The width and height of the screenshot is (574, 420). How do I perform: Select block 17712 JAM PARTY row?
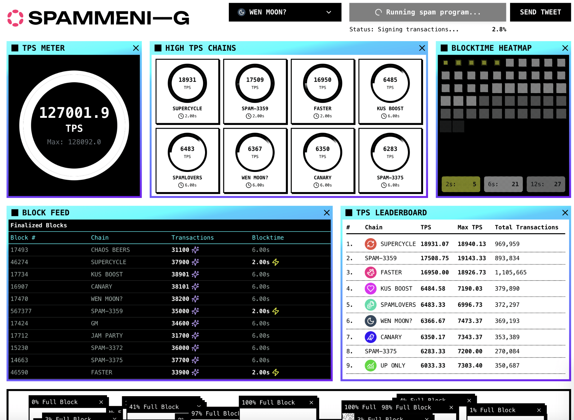(x=169, y=336)
